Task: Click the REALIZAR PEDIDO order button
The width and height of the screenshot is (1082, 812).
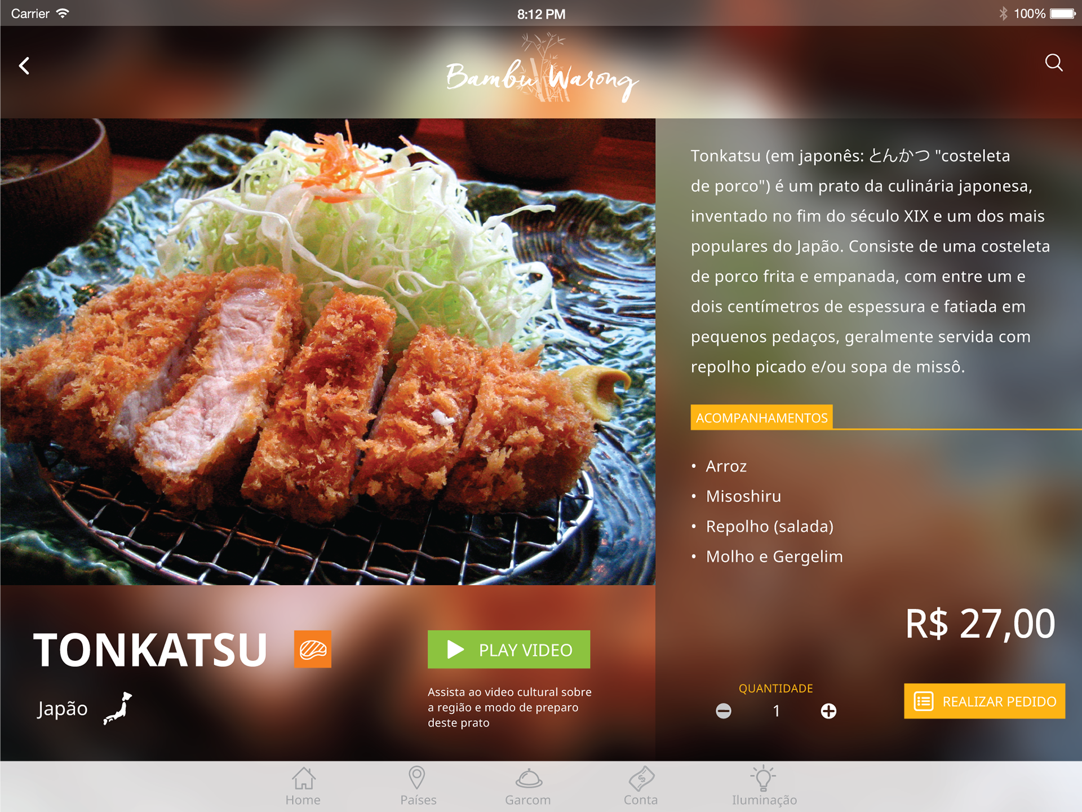Action: (985, 701)
